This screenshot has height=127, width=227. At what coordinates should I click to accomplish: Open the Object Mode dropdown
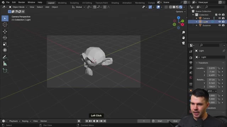coord(18,7)
